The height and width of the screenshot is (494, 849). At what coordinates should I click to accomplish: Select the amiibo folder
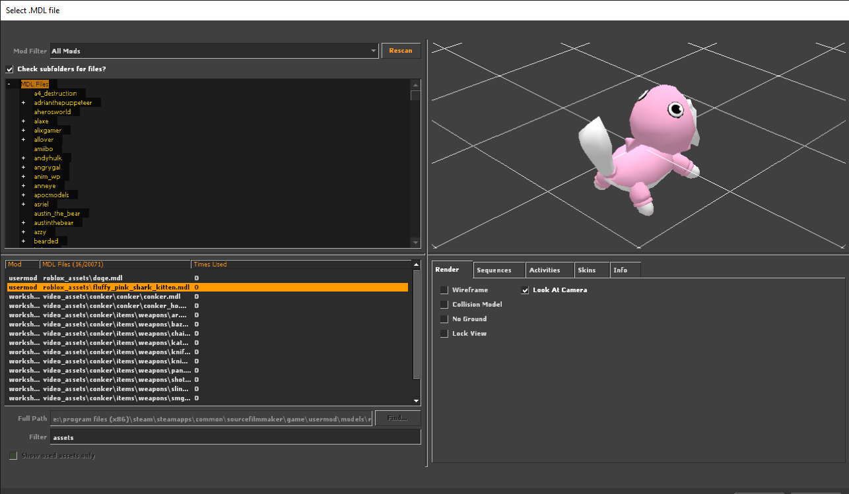pyautogui.click(x=44, y=149)
